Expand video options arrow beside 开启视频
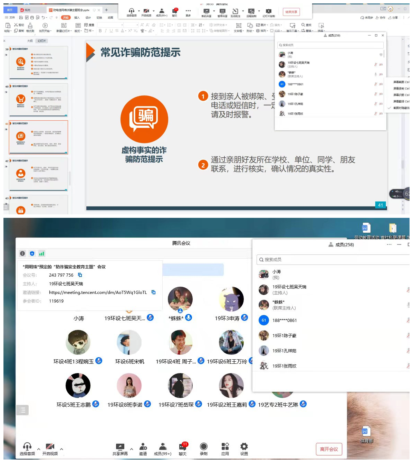Screen dimensions: 413x463 (61, 449)
